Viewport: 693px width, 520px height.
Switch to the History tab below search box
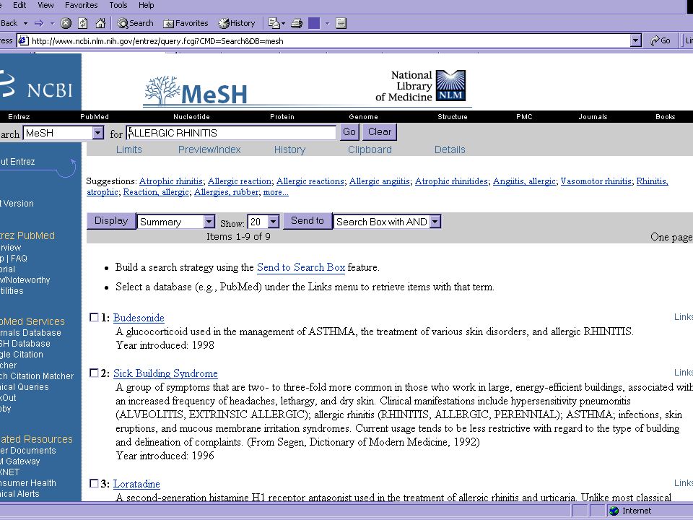[290, 149]
